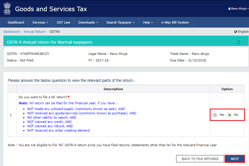Expand the Downloads dropdown menu
Image resolution: width=249 pixels, height=166 pixels.
[88, 22]
